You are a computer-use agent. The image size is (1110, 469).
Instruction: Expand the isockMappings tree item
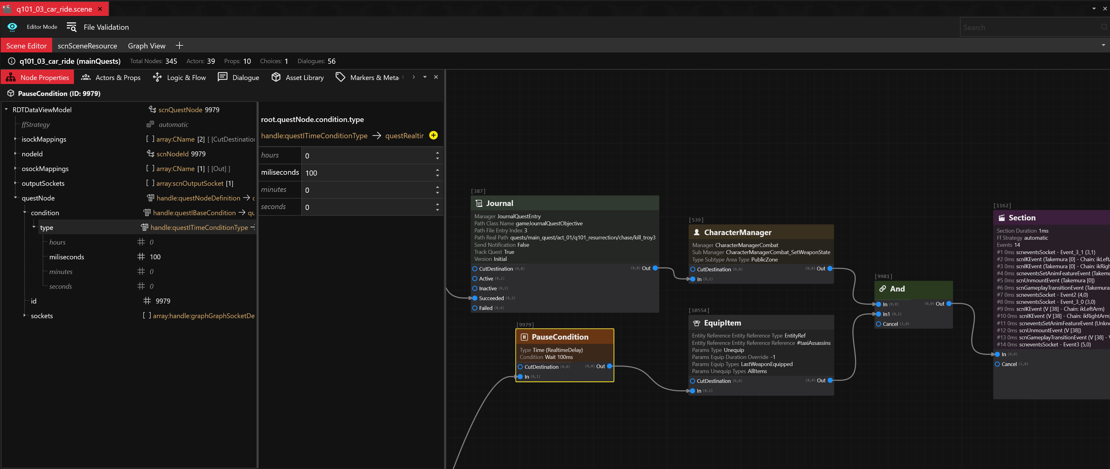click(x=16, y=139)
